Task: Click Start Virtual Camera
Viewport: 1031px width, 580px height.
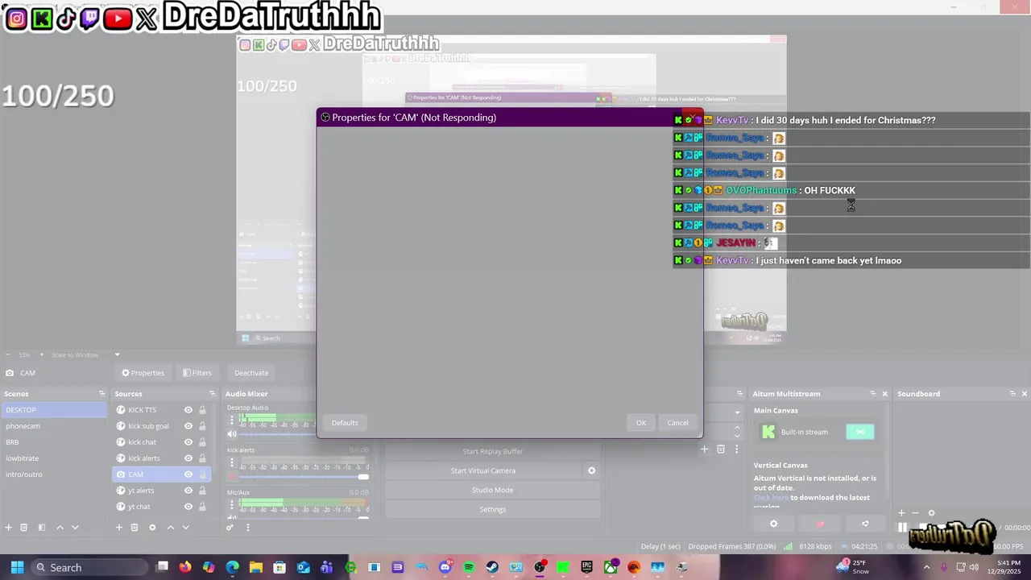Action: point(483,470)
